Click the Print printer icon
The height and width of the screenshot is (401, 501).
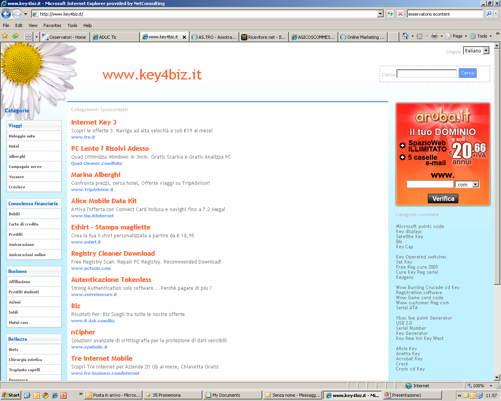434,36
